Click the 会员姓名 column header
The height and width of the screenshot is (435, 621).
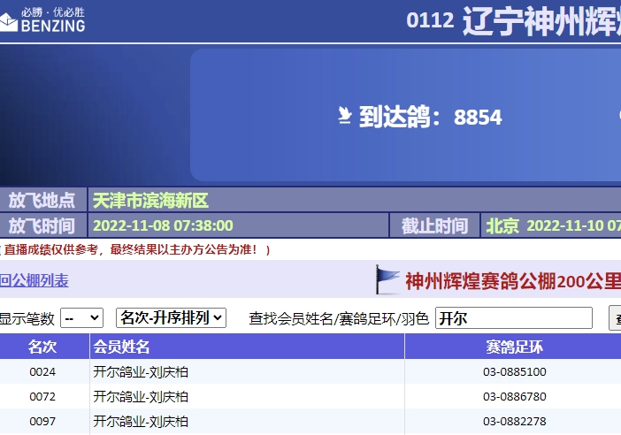[x=121, y=347]
